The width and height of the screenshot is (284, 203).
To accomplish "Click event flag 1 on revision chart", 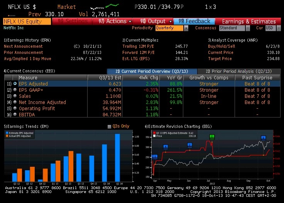I will [x=155, y=156].
